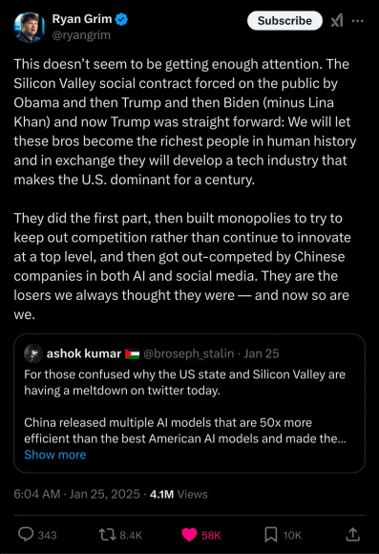The width and height of the screenshot is (379, 554).
Task: Toggle the pink heart like icon
Action: 189,535
